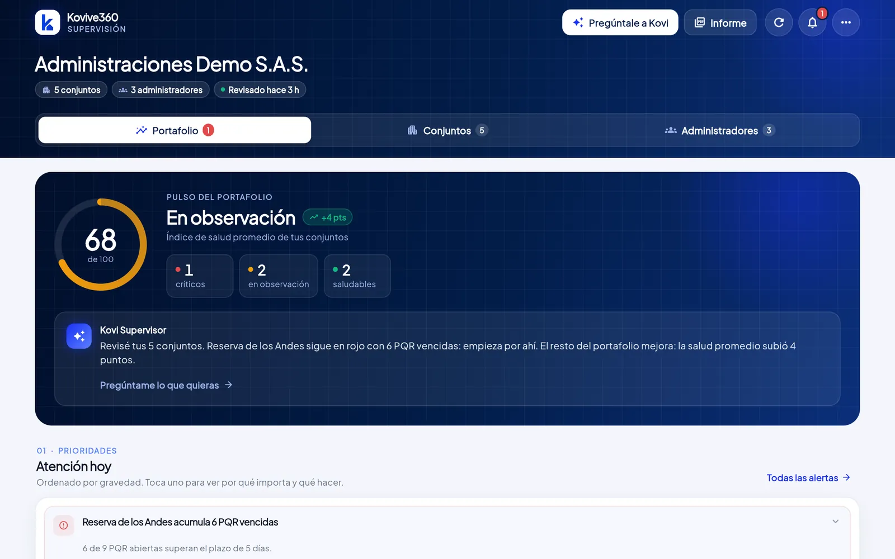Viewport: 895px width, 559px height.
Task: Click the refresh icon button
Action: tap(779, 22)
